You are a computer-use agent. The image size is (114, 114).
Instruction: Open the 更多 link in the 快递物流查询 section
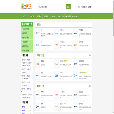click(x=90, y=86)
